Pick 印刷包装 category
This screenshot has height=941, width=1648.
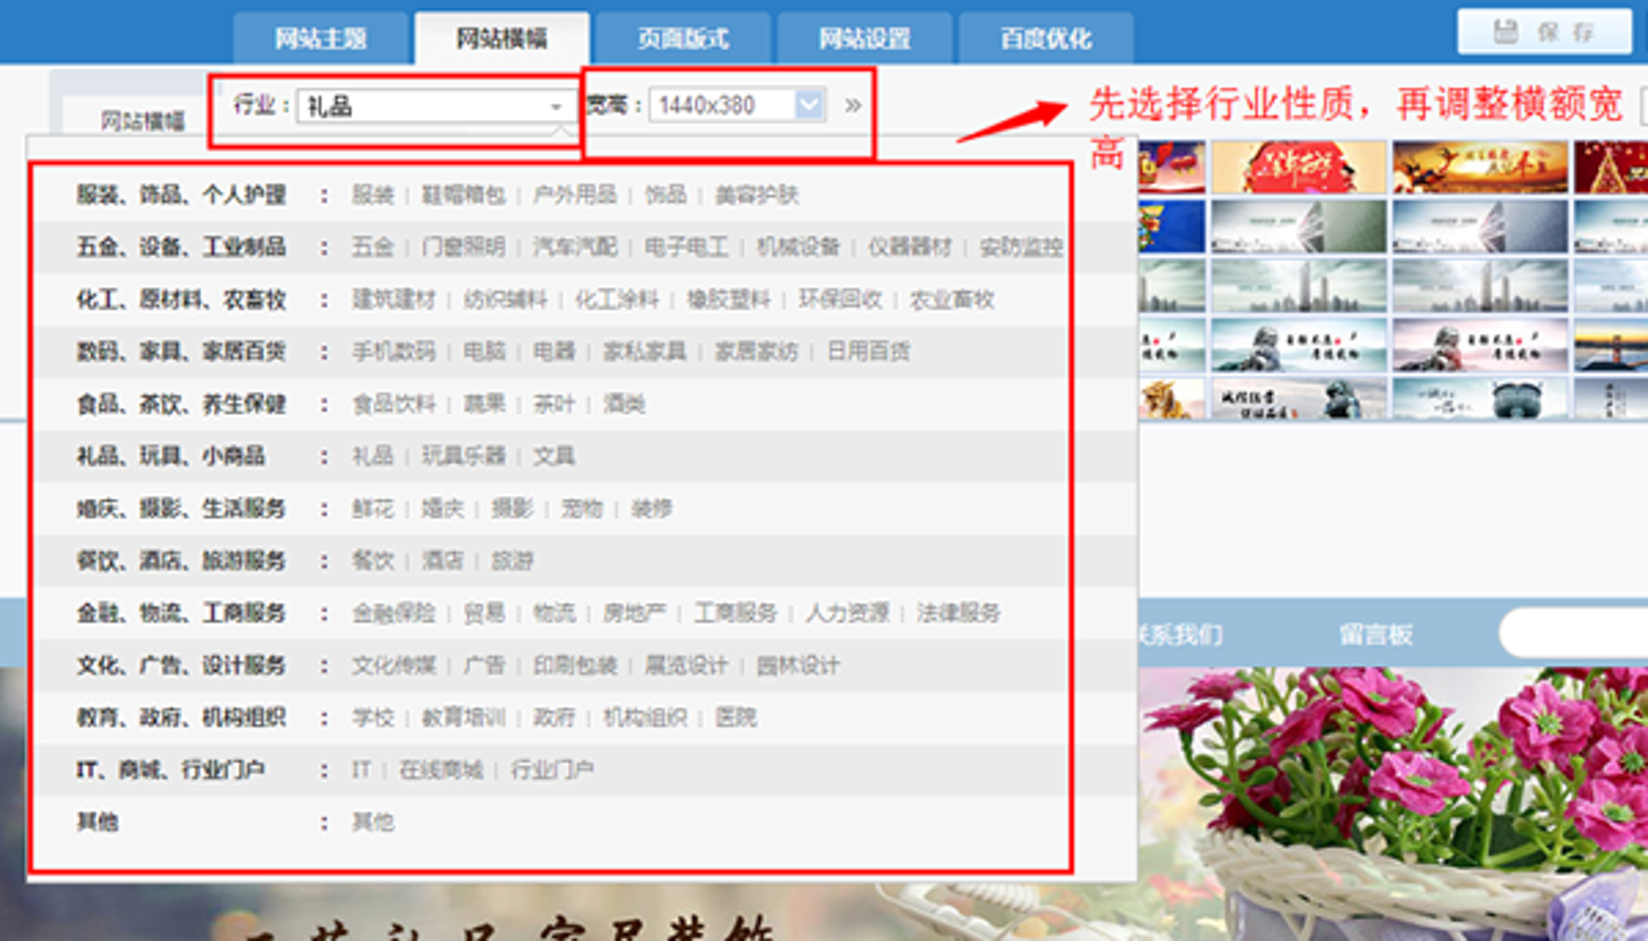pos(575,666)
